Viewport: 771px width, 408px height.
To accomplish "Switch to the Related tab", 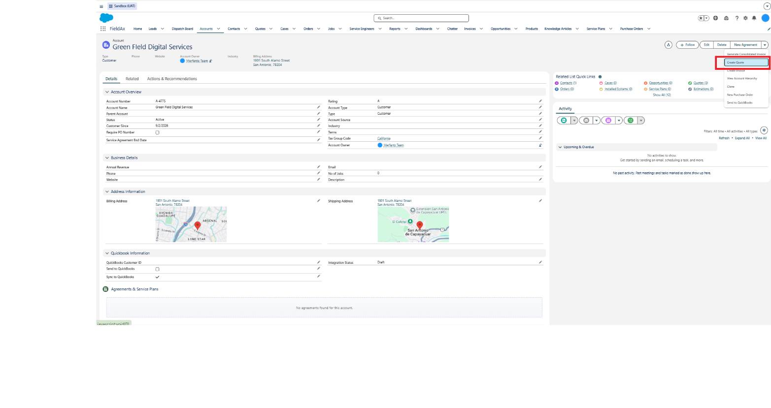I will pos(132,79).
